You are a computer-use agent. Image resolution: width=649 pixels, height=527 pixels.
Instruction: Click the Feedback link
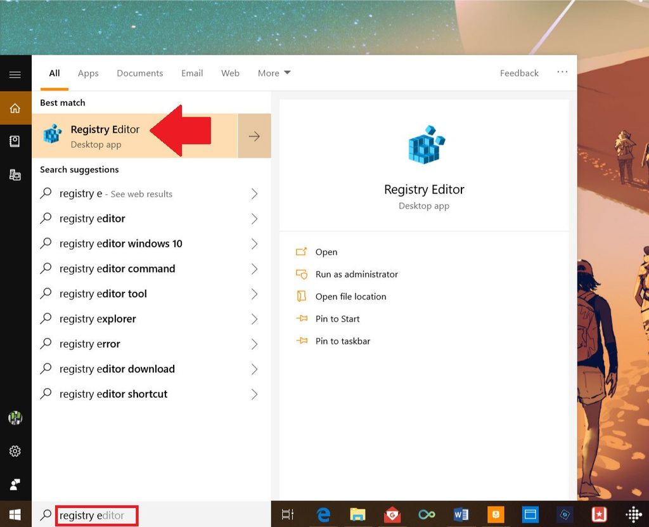point(518,73)
